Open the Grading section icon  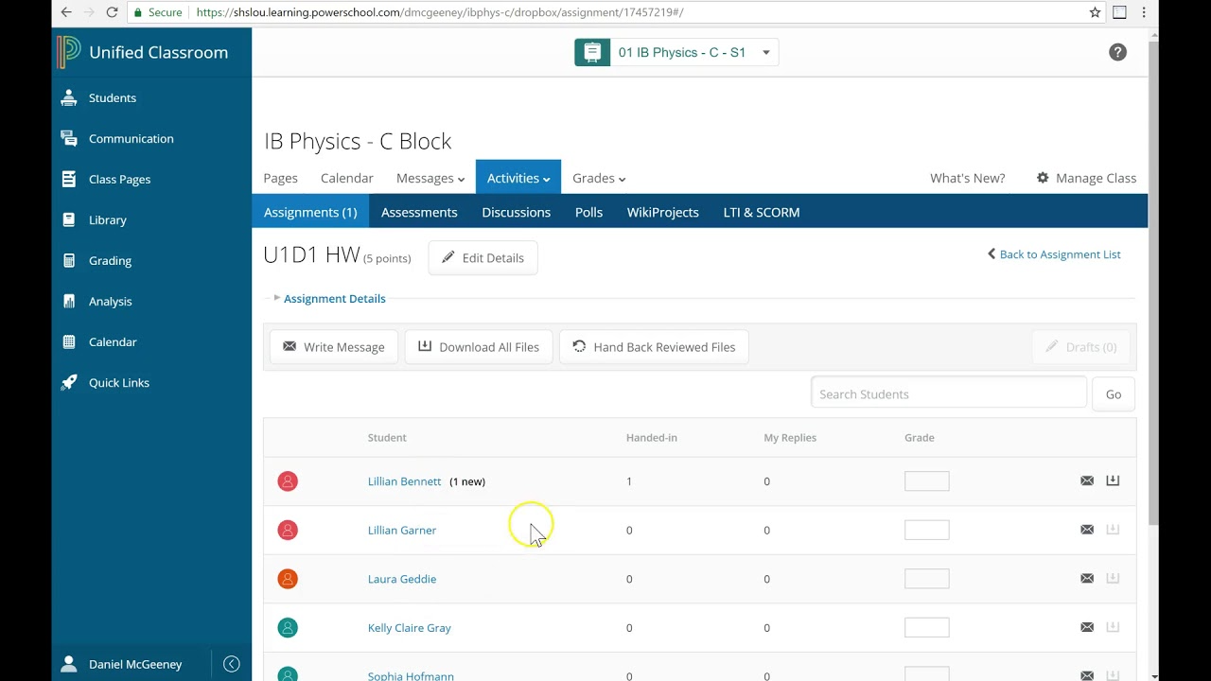[69, 260]
